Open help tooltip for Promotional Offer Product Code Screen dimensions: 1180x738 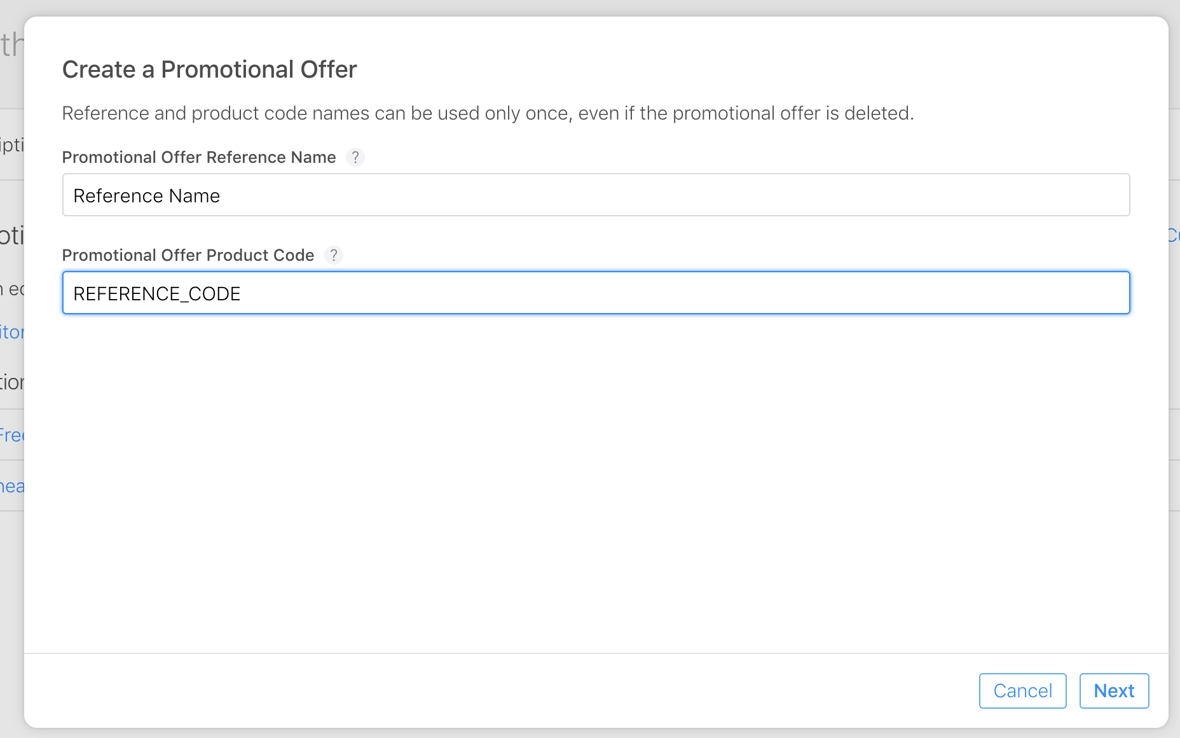334,255
